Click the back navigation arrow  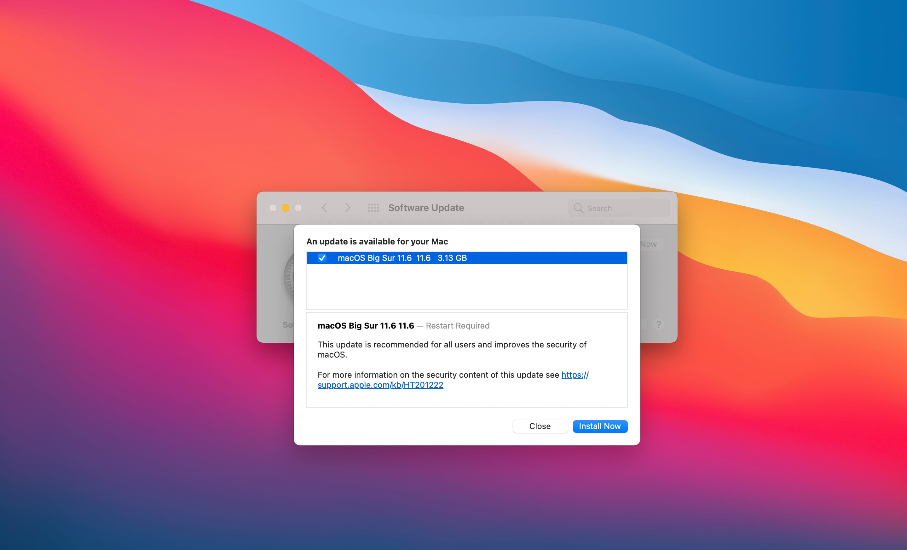click(324, 208)
